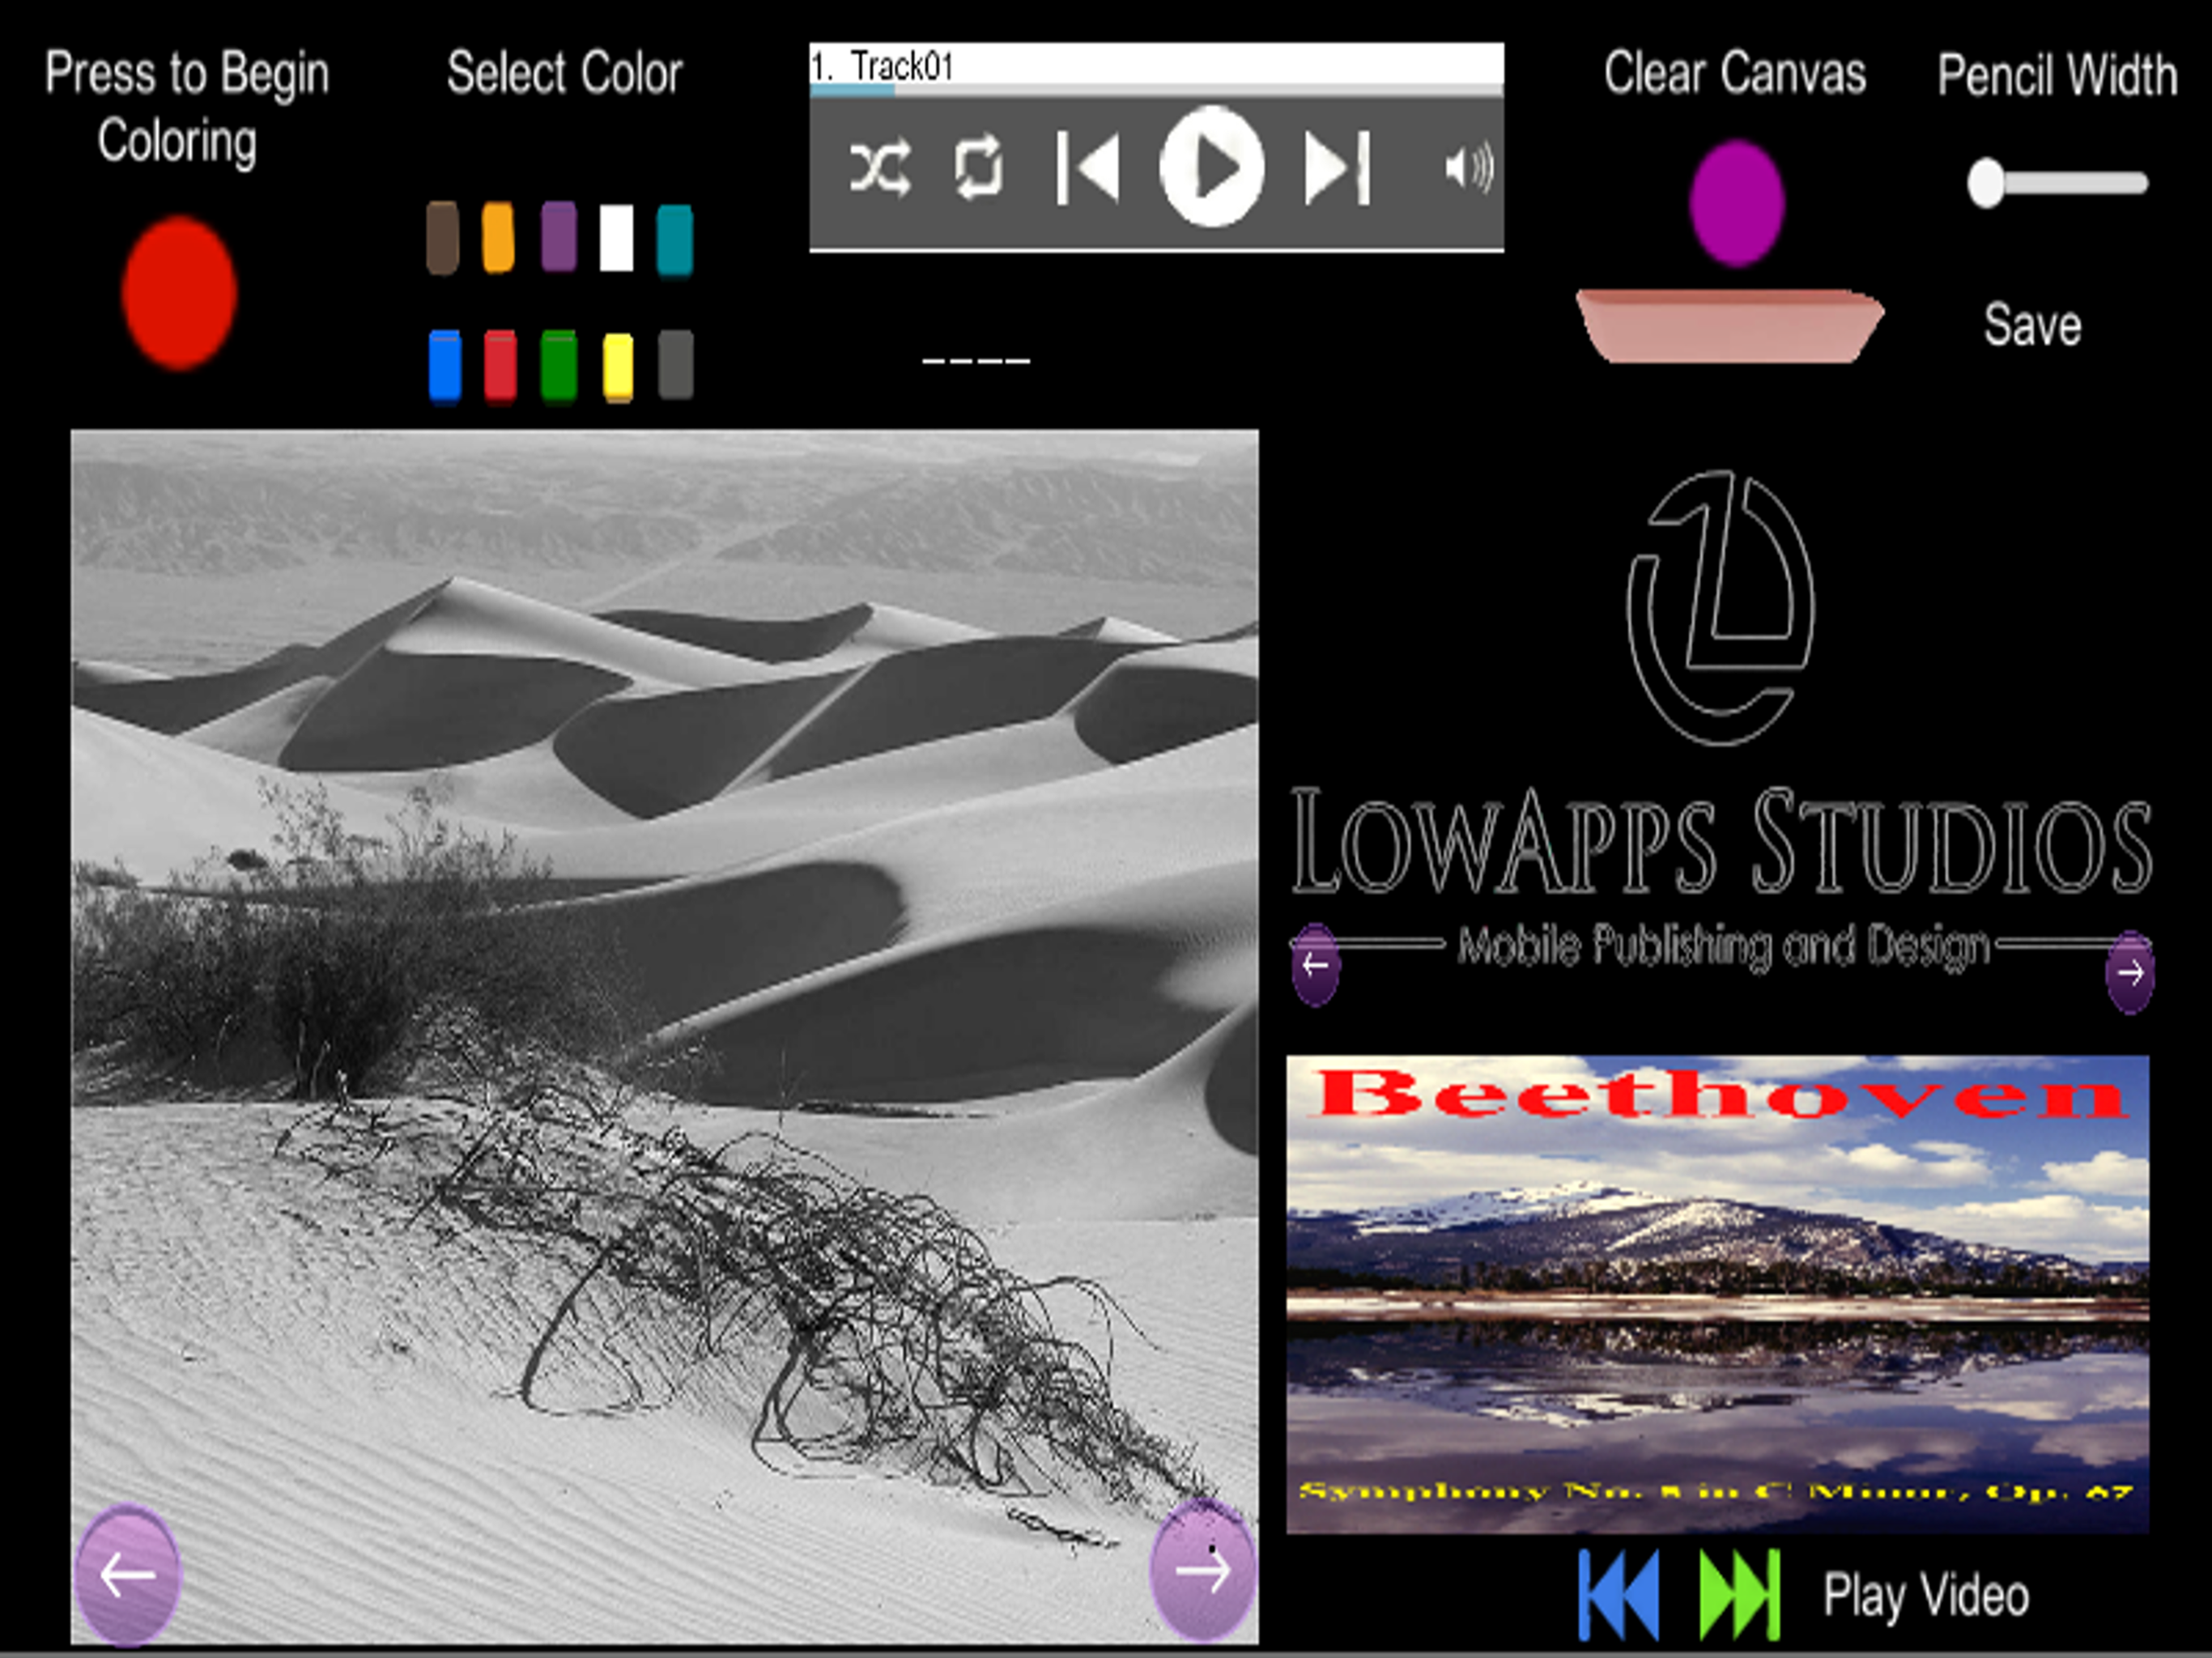Skip to next track in player
Viewport: 2212px width, 1658px height.
pos(1337,168)
